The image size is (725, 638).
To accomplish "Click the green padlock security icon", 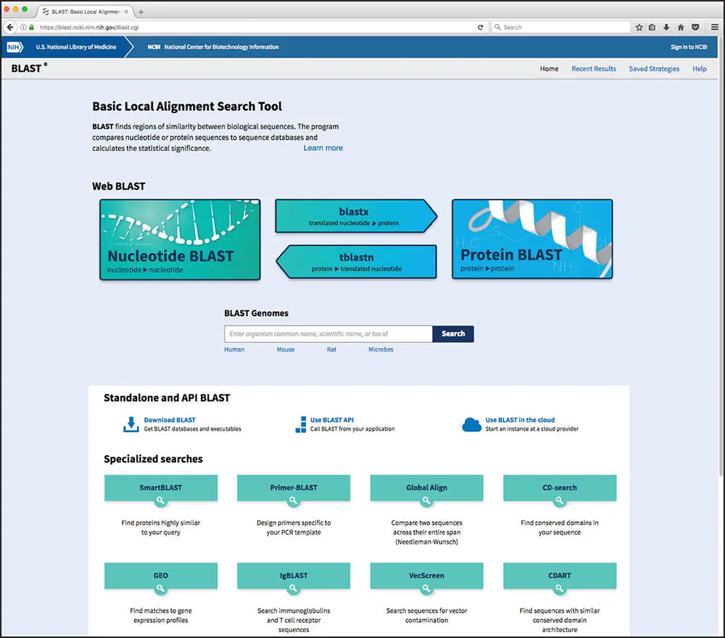I will tap(31, 28).
